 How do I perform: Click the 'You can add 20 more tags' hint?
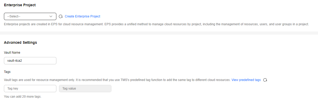(23, 97)
